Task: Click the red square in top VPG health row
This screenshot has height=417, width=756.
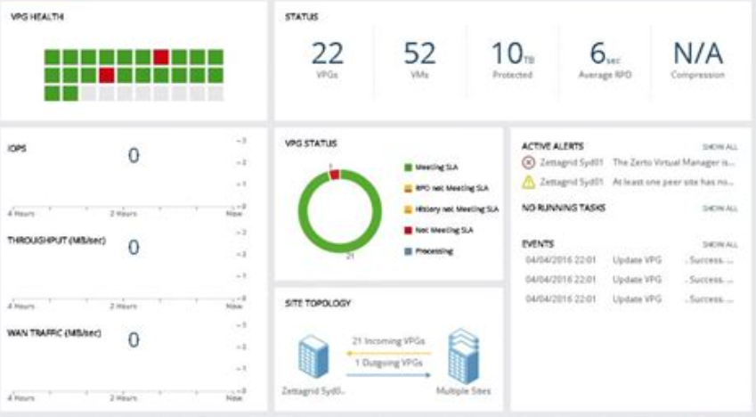Action: pos(161,57)
